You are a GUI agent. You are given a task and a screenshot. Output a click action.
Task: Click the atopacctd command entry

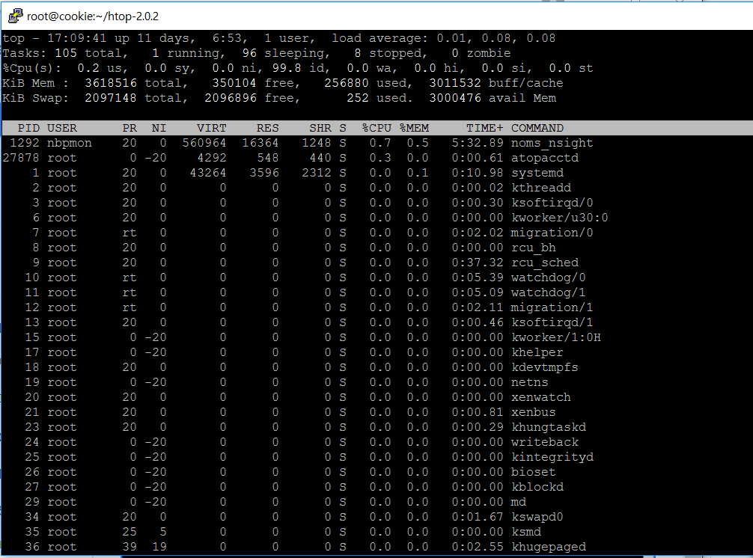pyautogui.click(x=544, y=158)
